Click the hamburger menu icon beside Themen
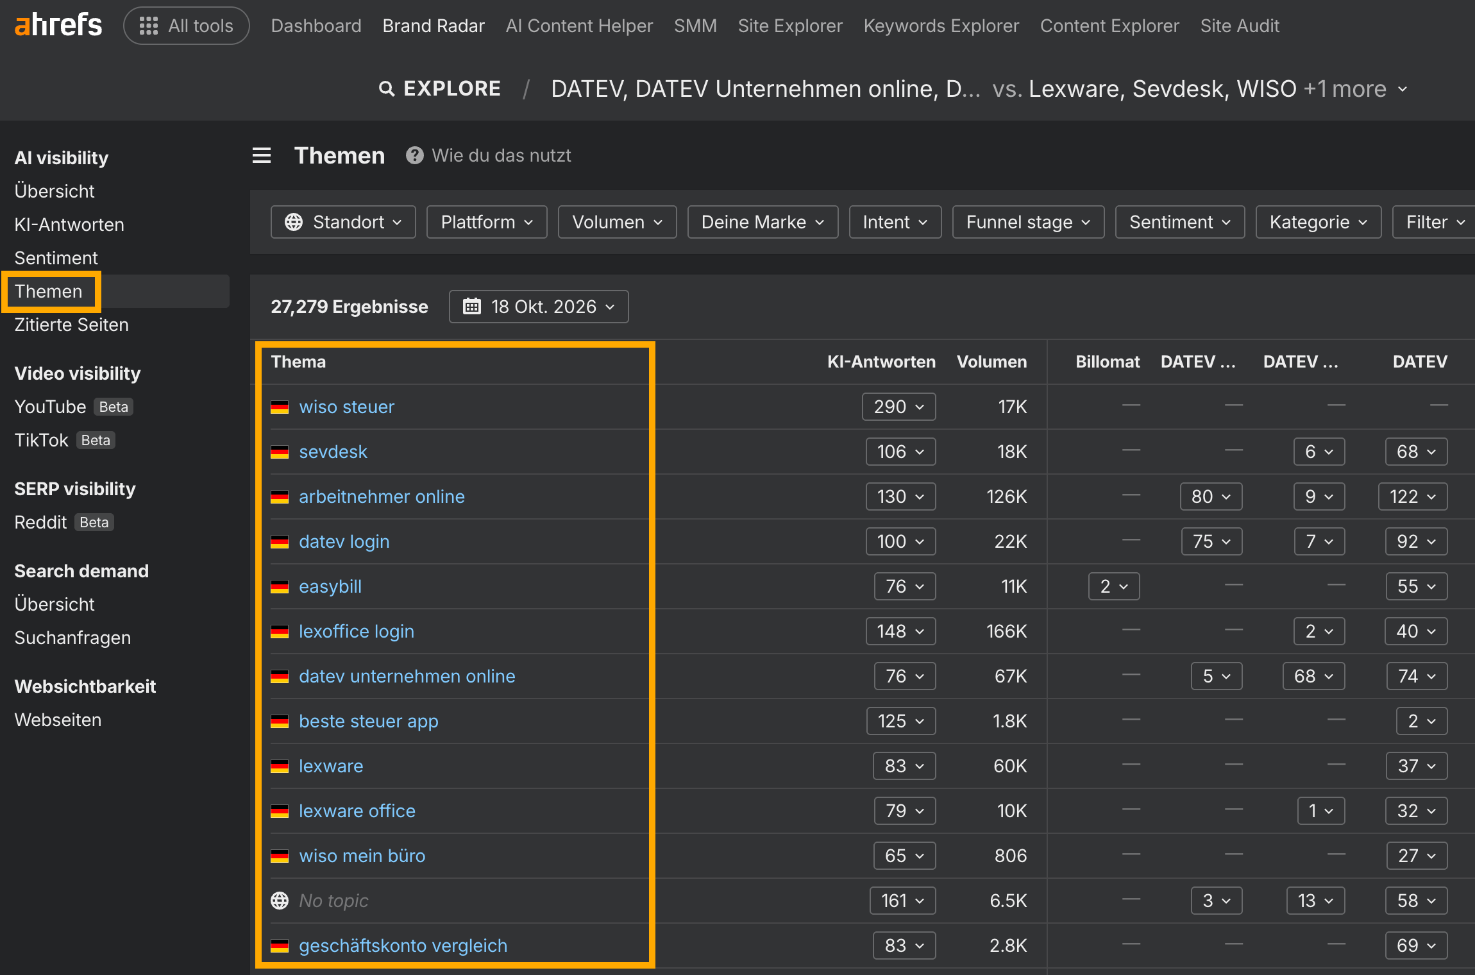This screenshot has width=1475, height=975. tap(262, 155)
